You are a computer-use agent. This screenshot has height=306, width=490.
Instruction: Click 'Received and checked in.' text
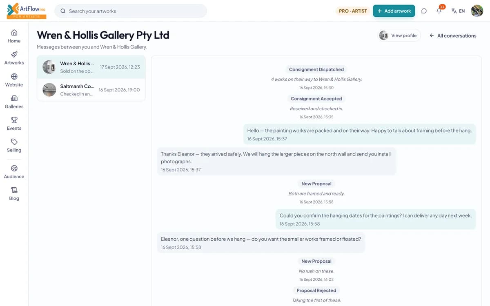click(x=316, y=109)
